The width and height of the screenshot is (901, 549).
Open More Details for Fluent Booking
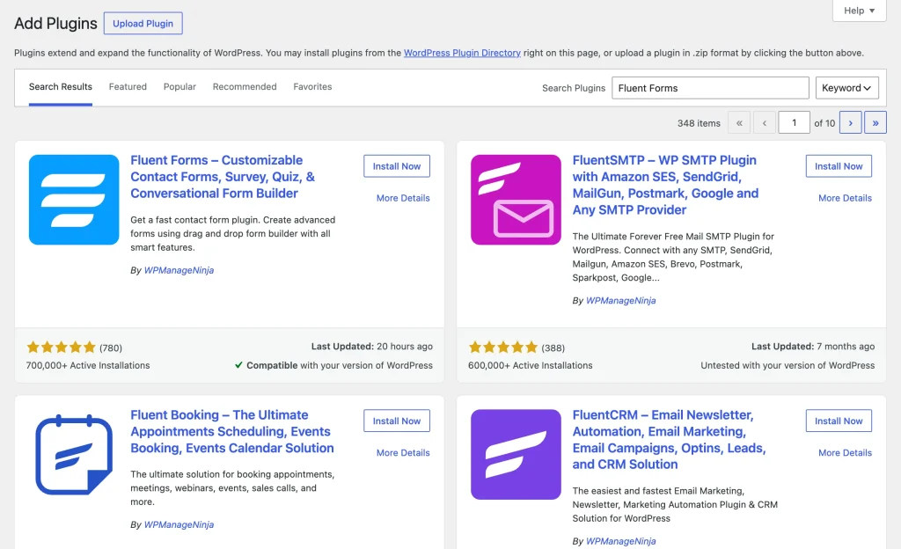click(x=403, y=452)
